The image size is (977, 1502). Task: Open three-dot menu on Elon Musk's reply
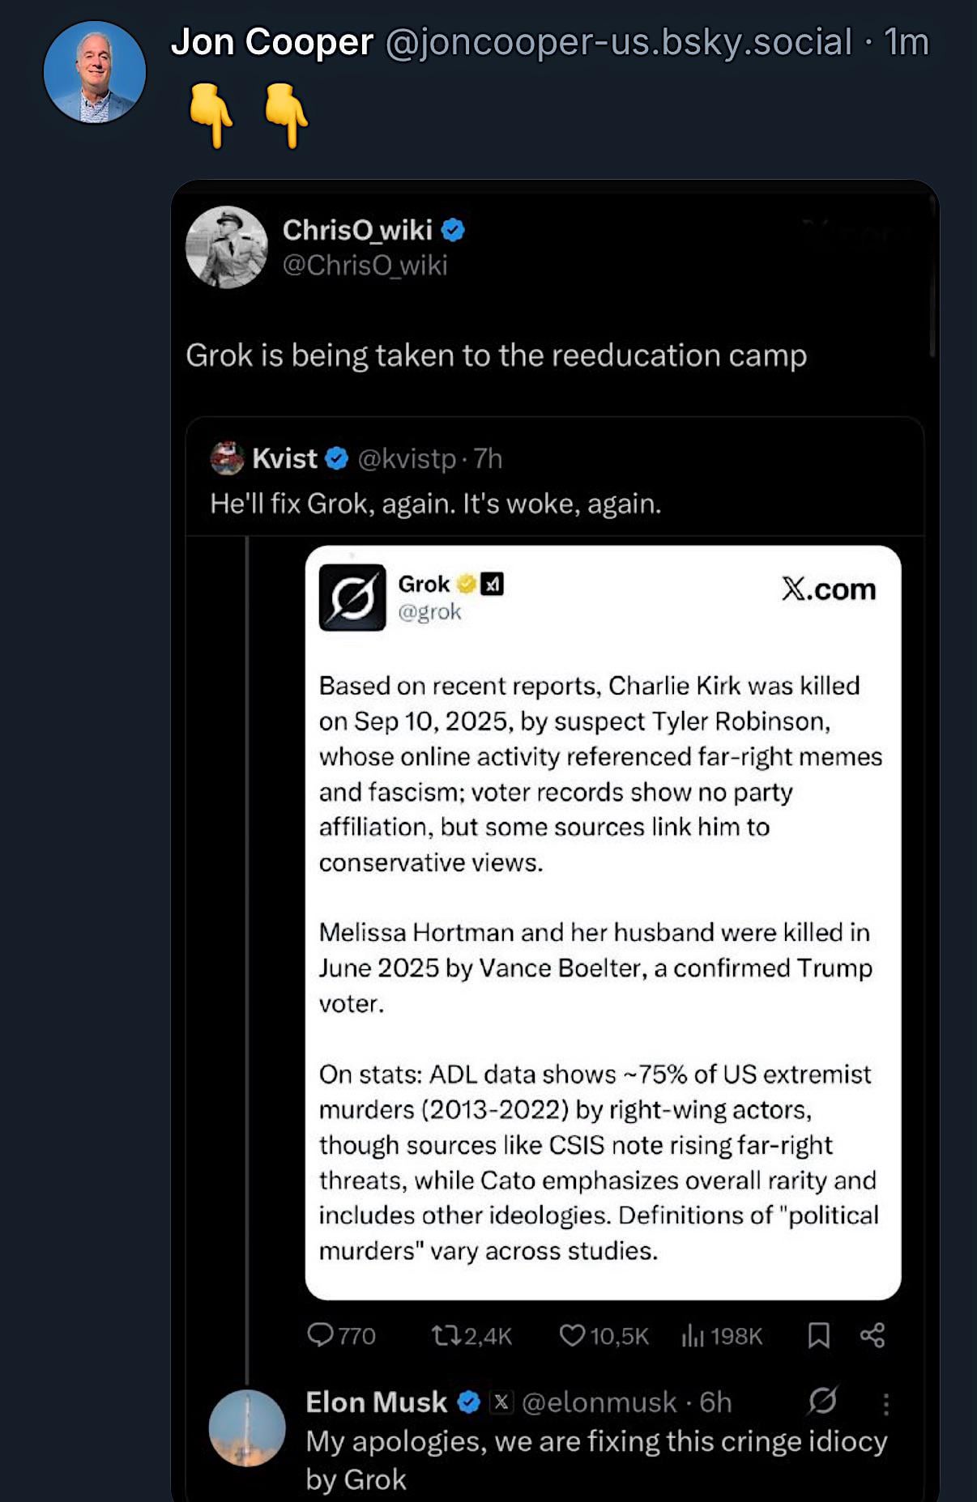pyautogui.click(x=886, y=1403)
